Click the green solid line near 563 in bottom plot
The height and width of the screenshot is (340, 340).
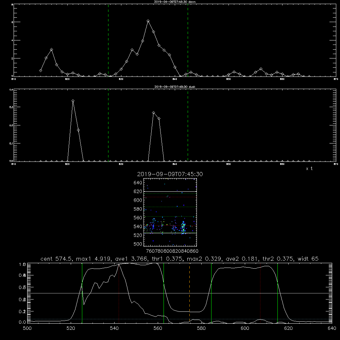pyautogui.click(x=164, y=293)
